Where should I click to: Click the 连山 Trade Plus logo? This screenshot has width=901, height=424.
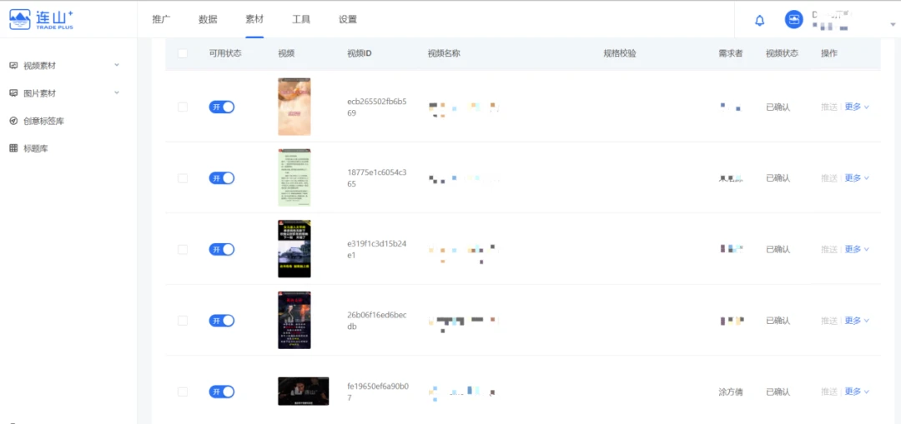(42, 19)
